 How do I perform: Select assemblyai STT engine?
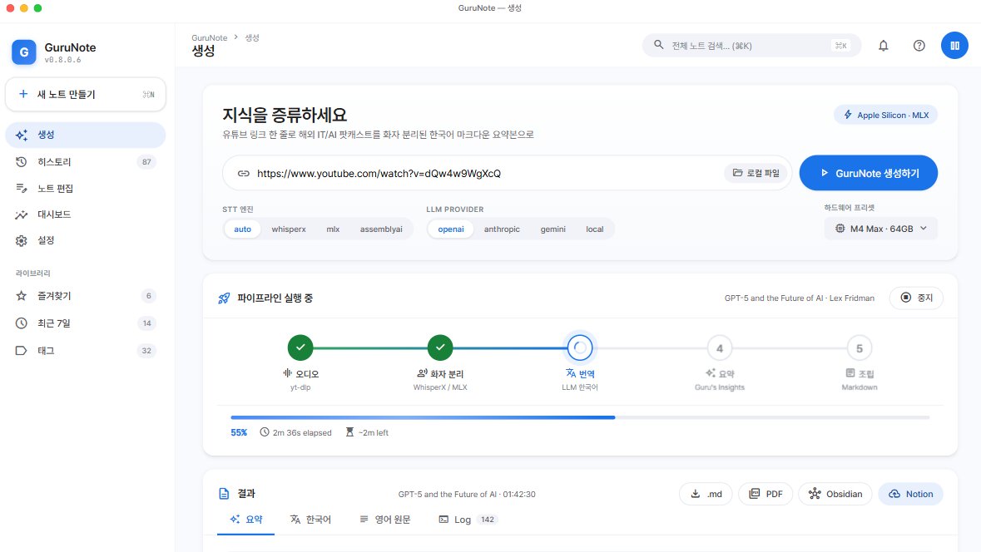click(x=381, y=229)
